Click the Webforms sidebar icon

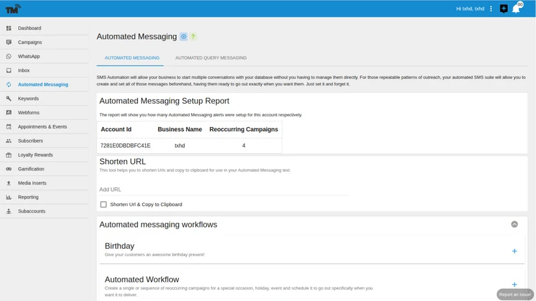pos(9,112)
